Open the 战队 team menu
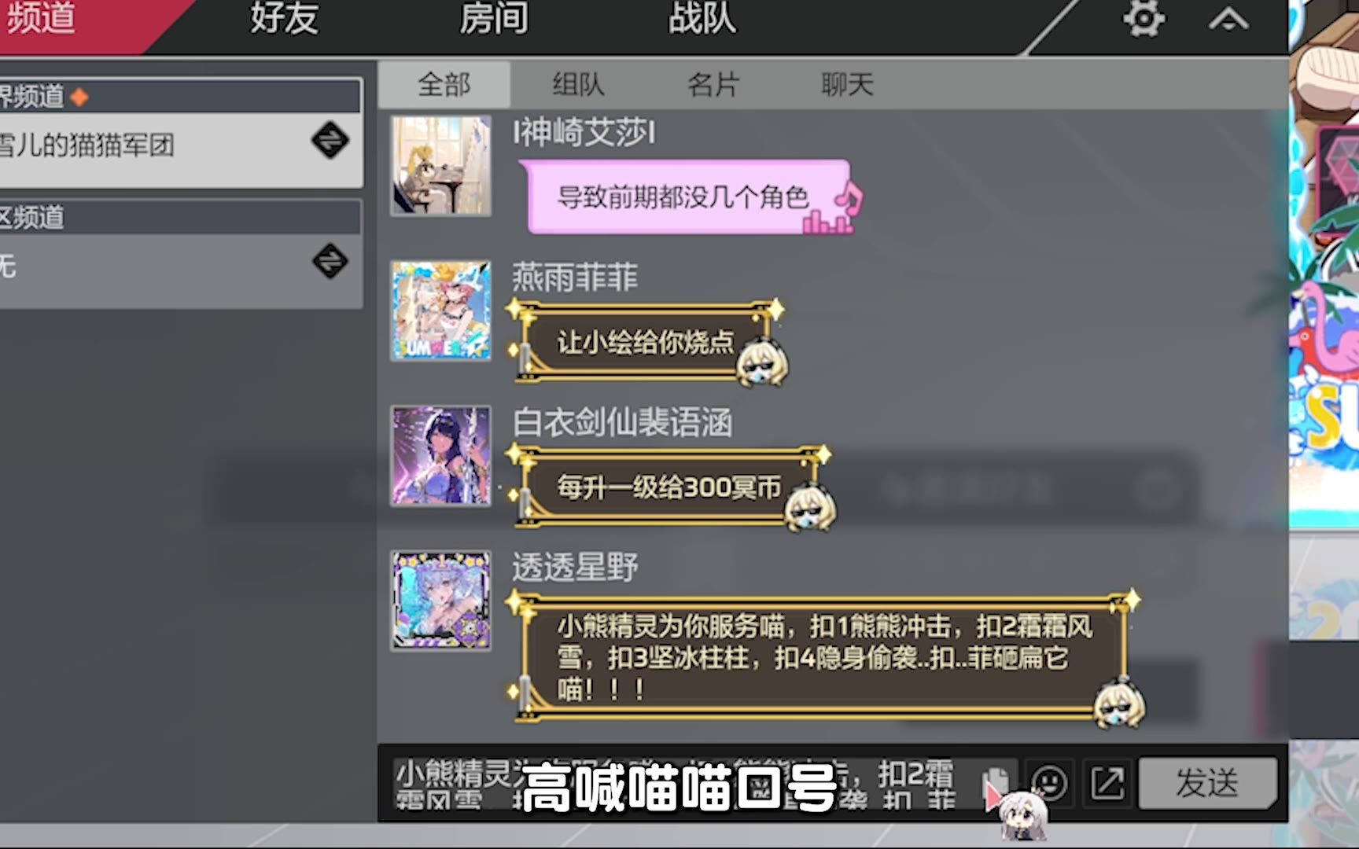 [702, 19]
